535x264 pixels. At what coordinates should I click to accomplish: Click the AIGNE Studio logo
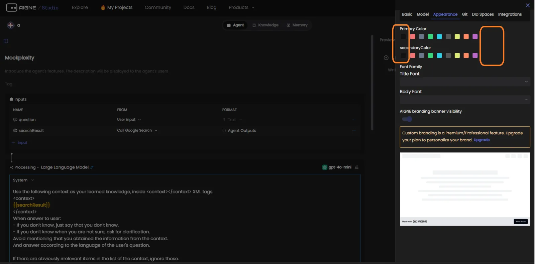click(x=32, y=7)
